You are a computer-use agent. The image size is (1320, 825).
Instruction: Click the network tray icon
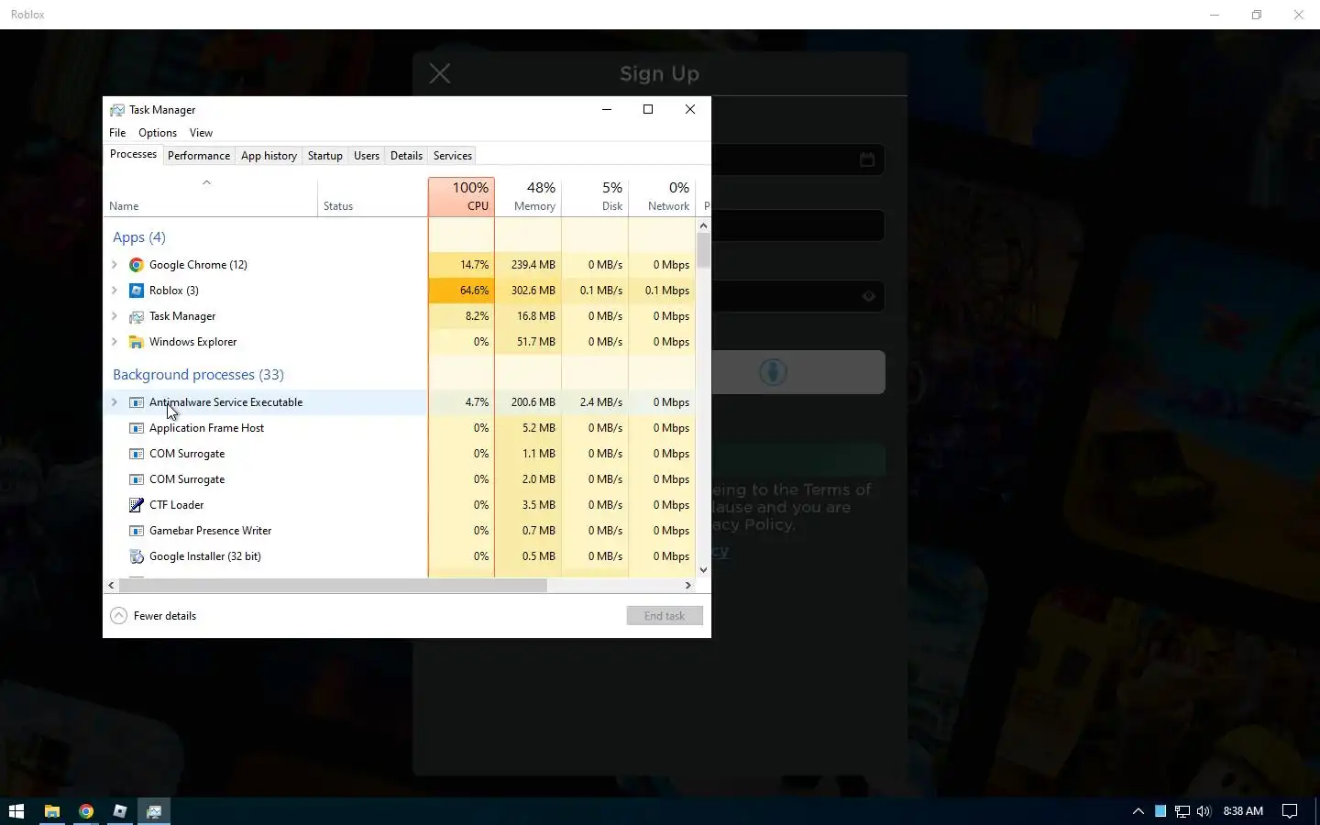tap(1182, 811)
